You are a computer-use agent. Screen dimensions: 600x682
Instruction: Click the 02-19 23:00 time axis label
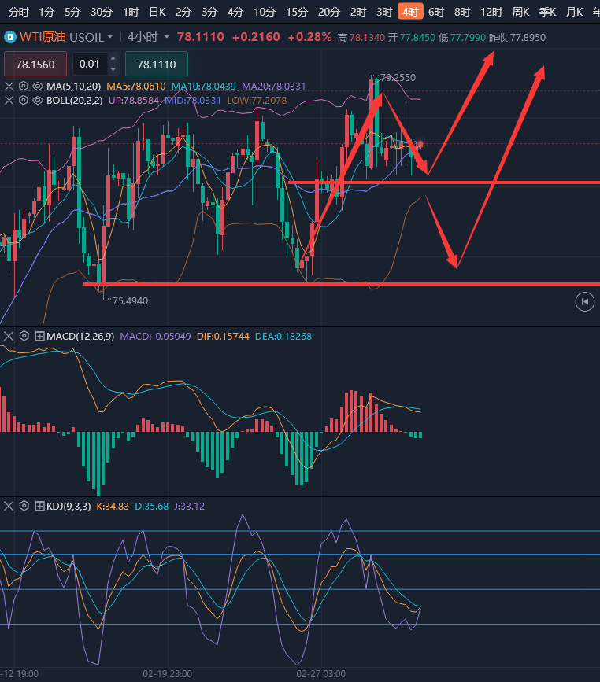click(167, 673)
